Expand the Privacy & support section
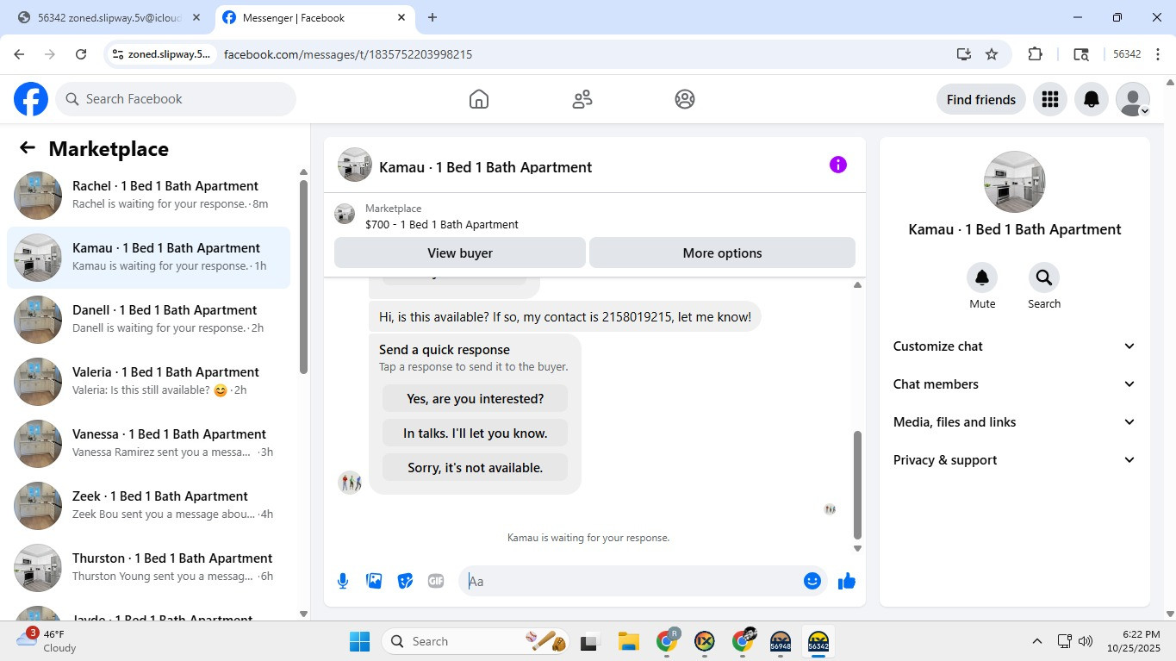Screen dimensions: 1176x661 click(x=1015, y=460)
